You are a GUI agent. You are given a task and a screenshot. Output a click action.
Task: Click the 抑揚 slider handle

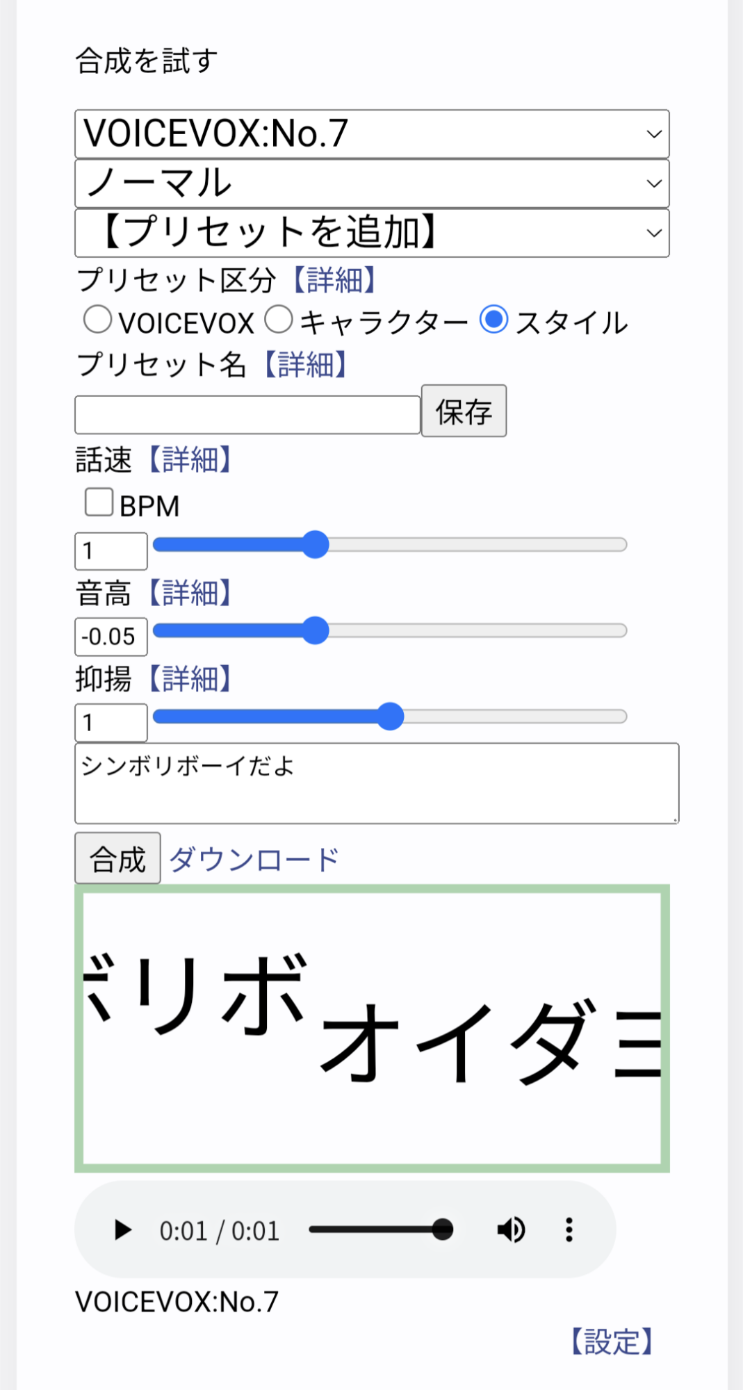[390, 717]
